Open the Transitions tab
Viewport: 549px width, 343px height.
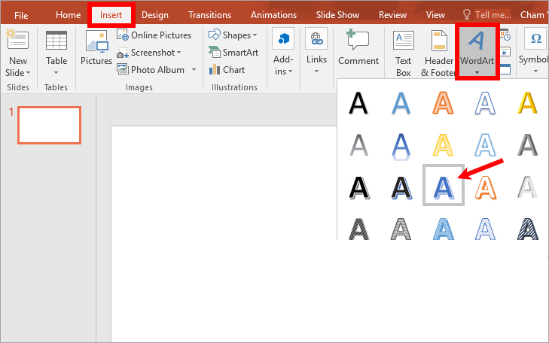(x=210, y=15)
